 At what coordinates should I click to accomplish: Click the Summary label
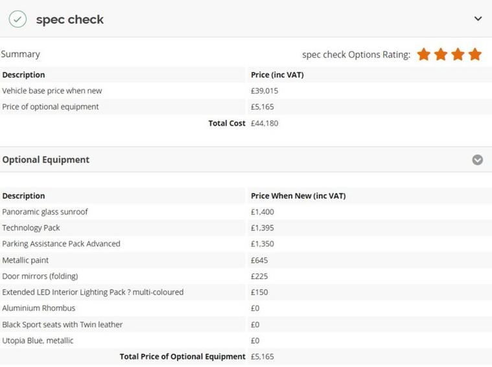[20, 54]
